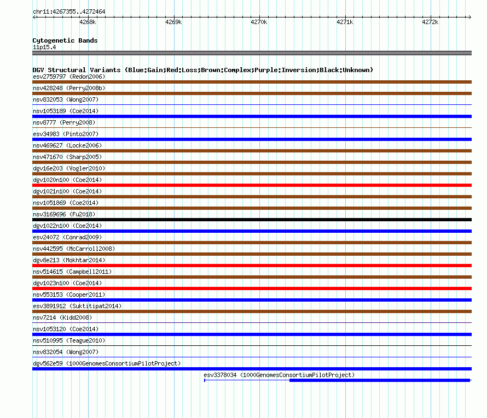Click the 4269k ruler label
Viewport: 487px width, 418px height.
173,22
